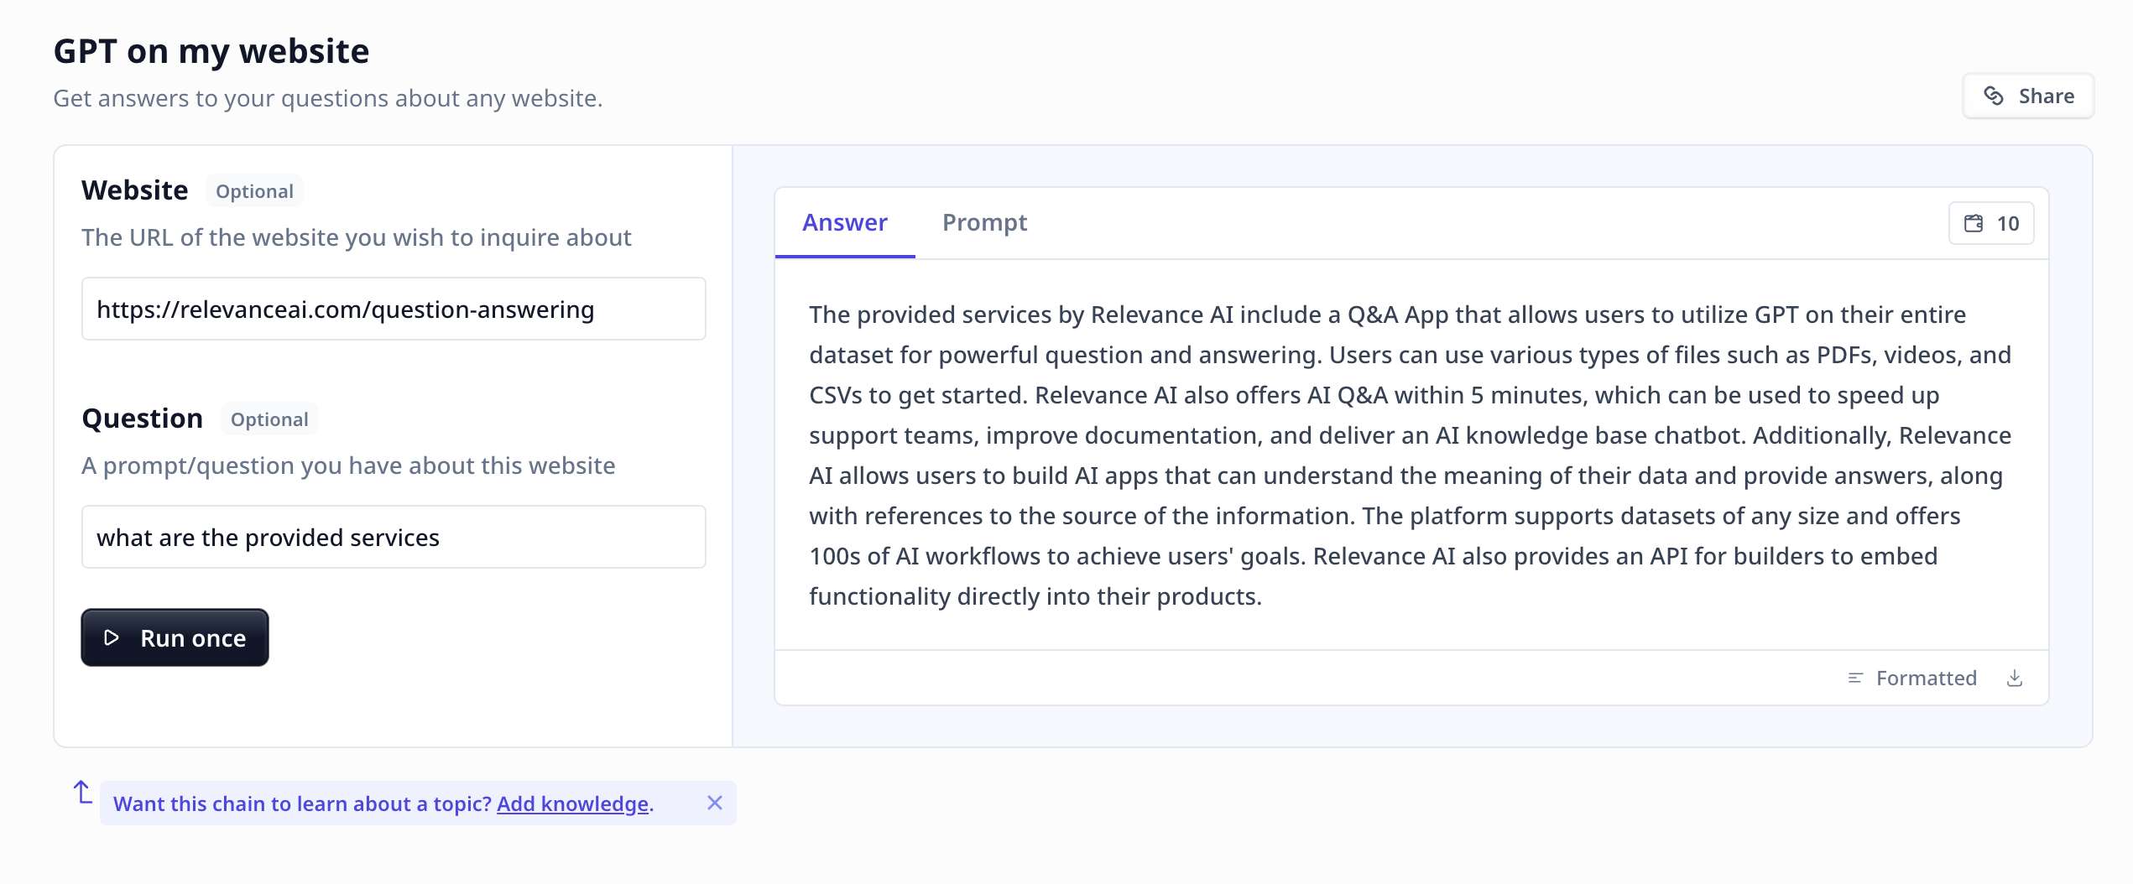The height and width of the screenshot is (884, 2133).
Task: Open the run history showing 10
Action: (x=1991, y=223)
